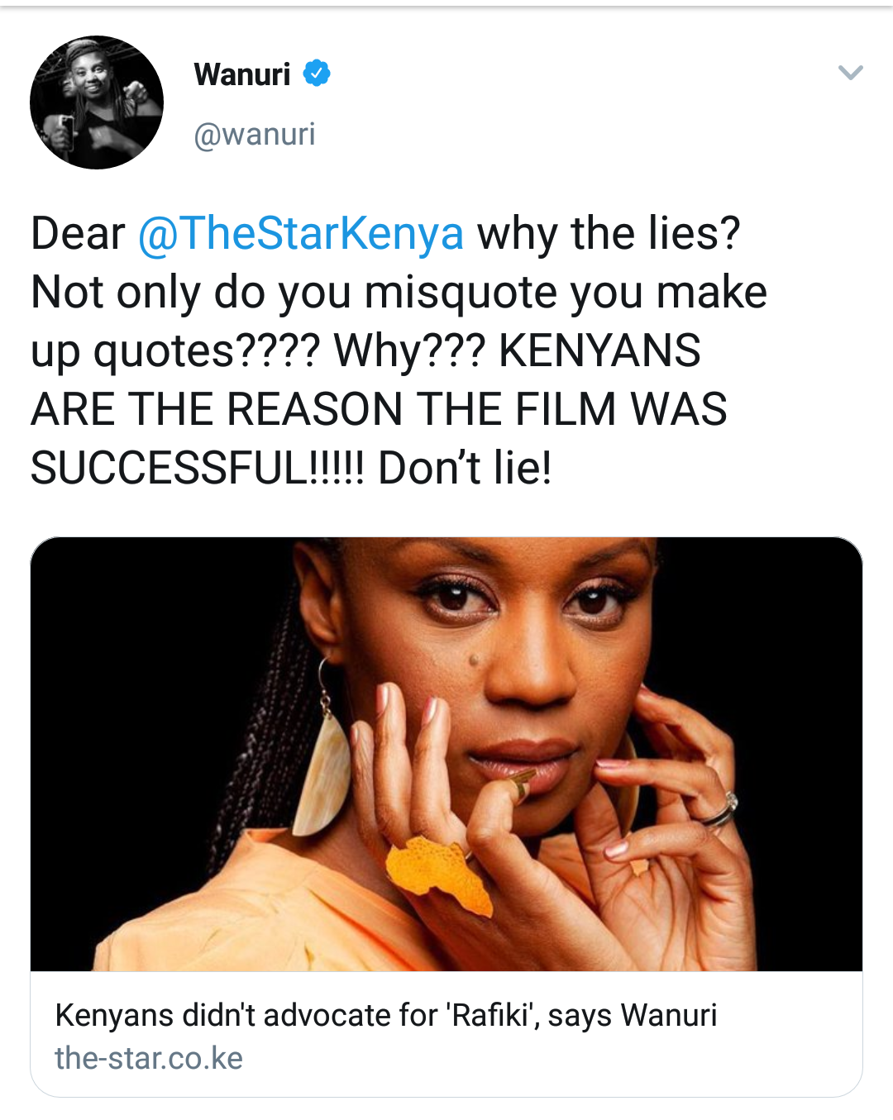Open the Wanuri display name
Screen dimensions: 893x1120
click(x=242, y=74)
